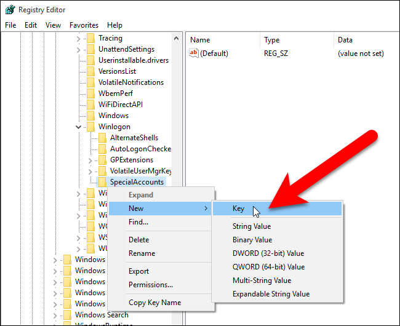Click Permissions... in the context menu
This screenshot has width=400, height=326.
coord(150,285)
